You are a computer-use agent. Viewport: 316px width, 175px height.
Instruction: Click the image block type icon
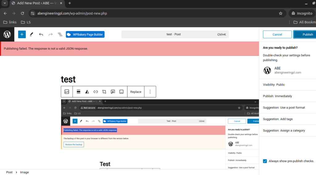(x=67, y=92)
